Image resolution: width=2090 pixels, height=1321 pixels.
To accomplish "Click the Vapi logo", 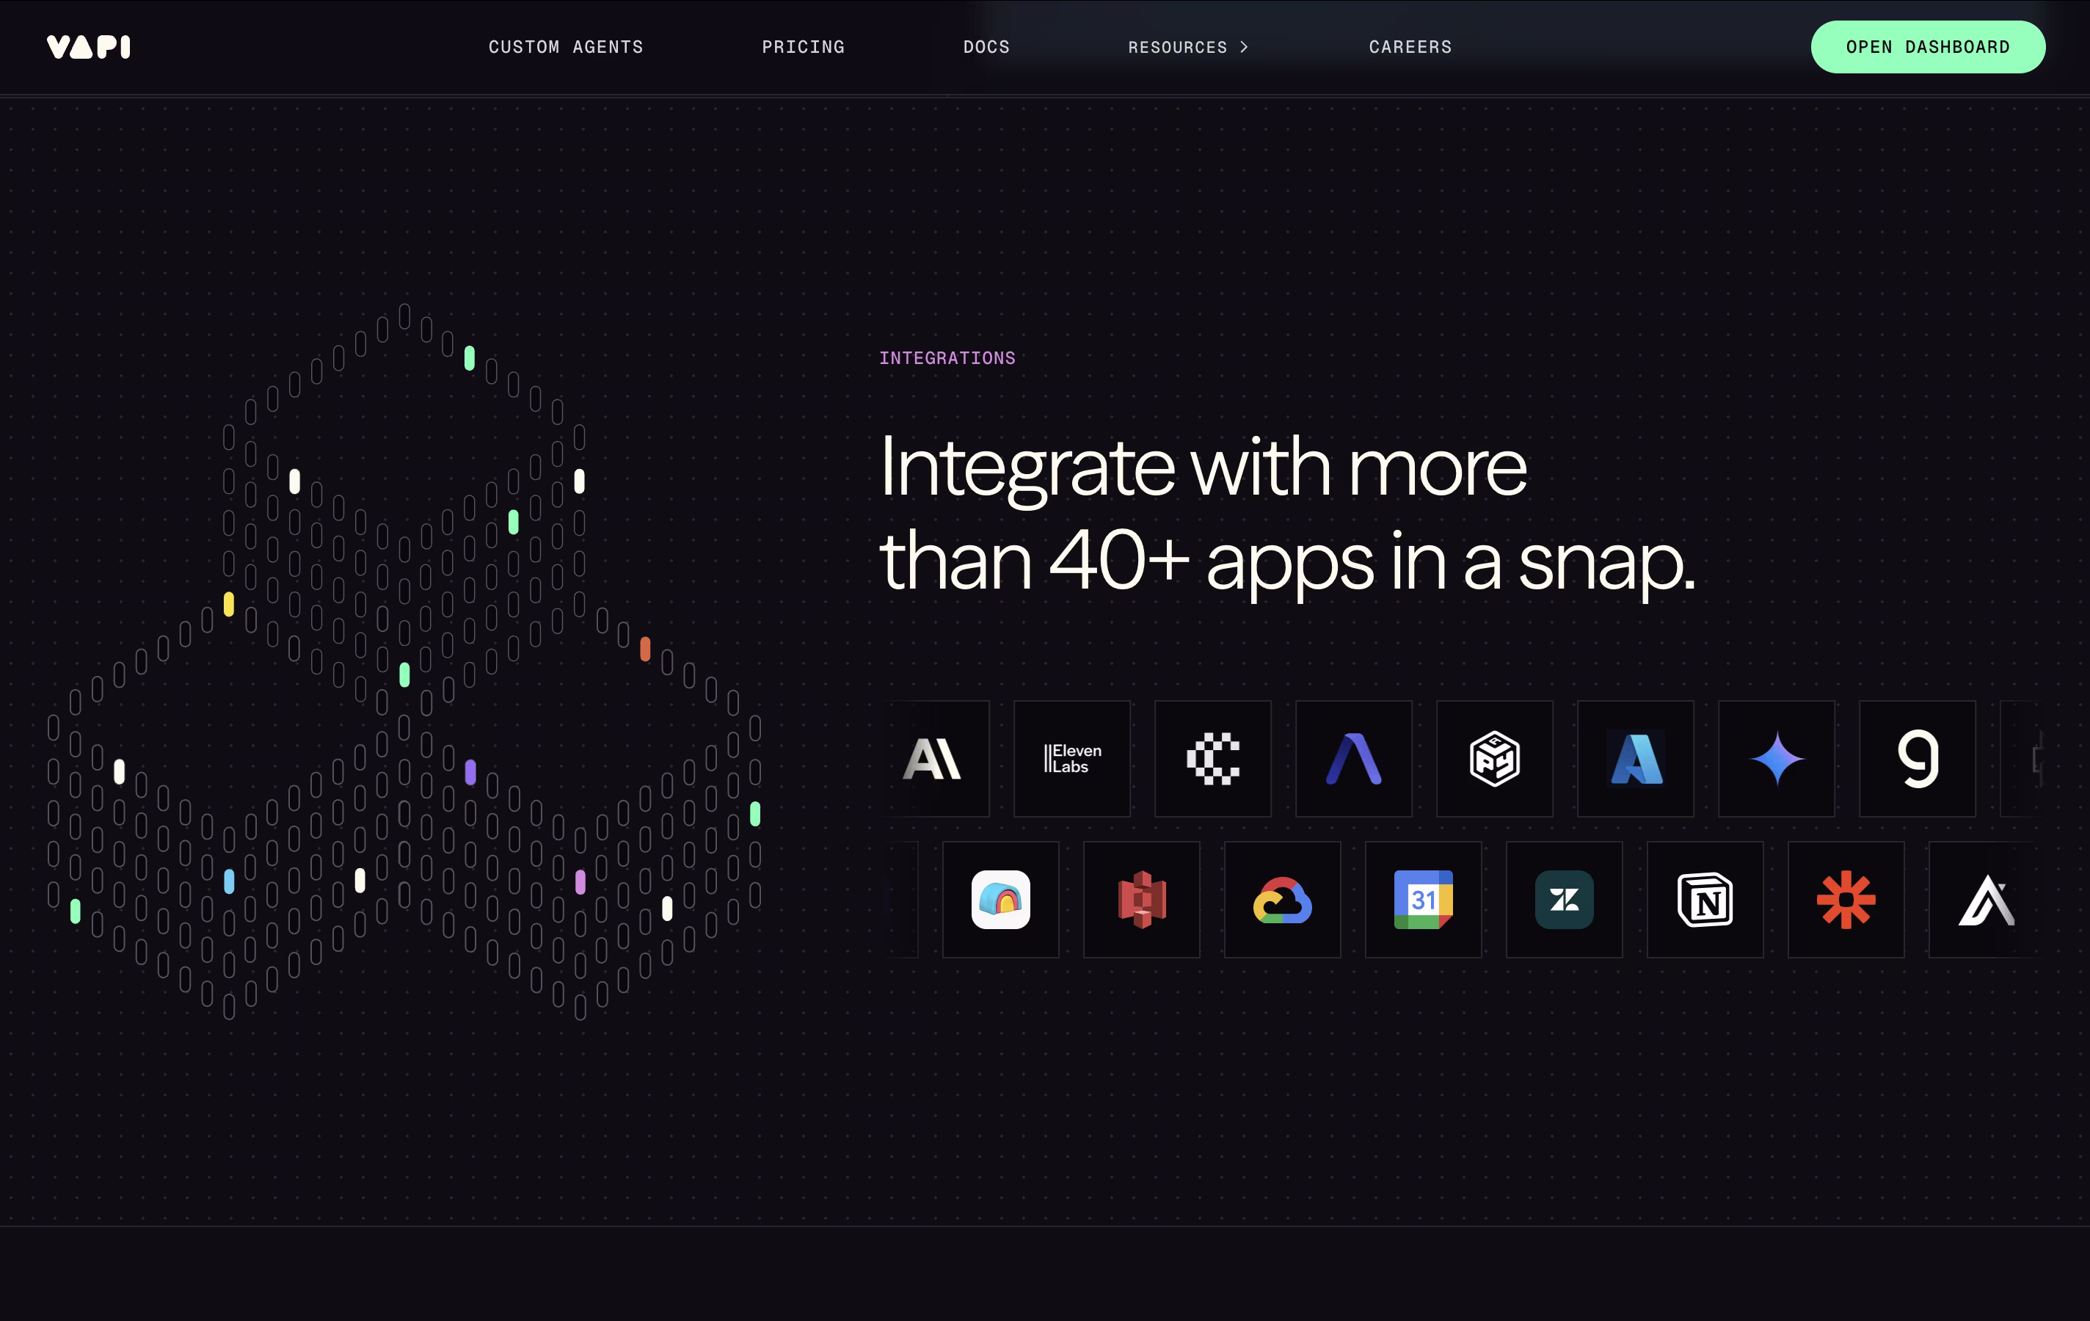I will pos(89,47).
